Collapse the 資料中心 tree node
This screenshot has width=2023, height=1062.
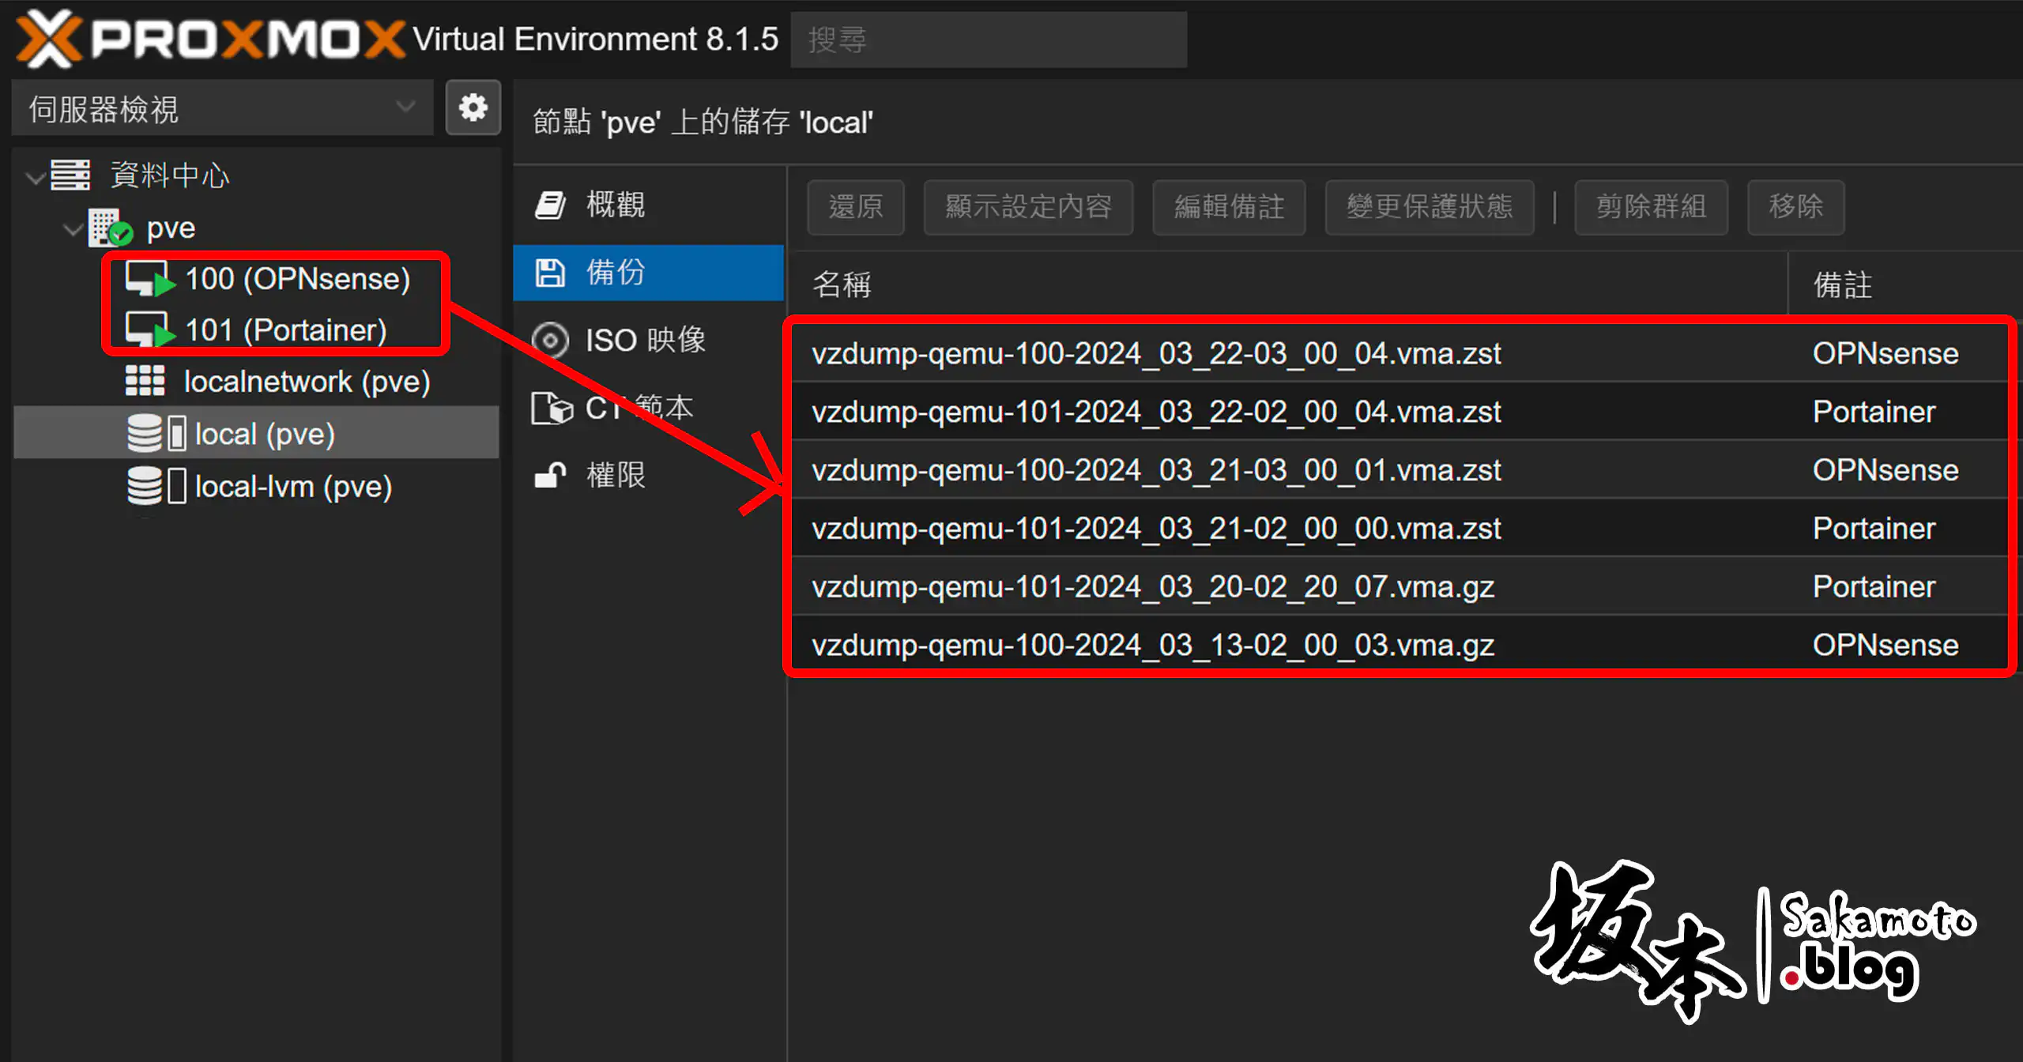(35, 177)
